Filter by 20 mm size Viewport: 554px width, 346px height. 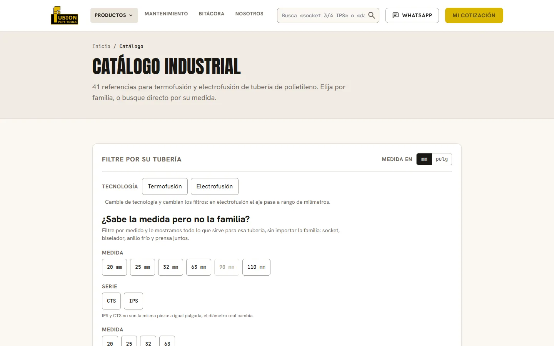(x=114, y=267)
